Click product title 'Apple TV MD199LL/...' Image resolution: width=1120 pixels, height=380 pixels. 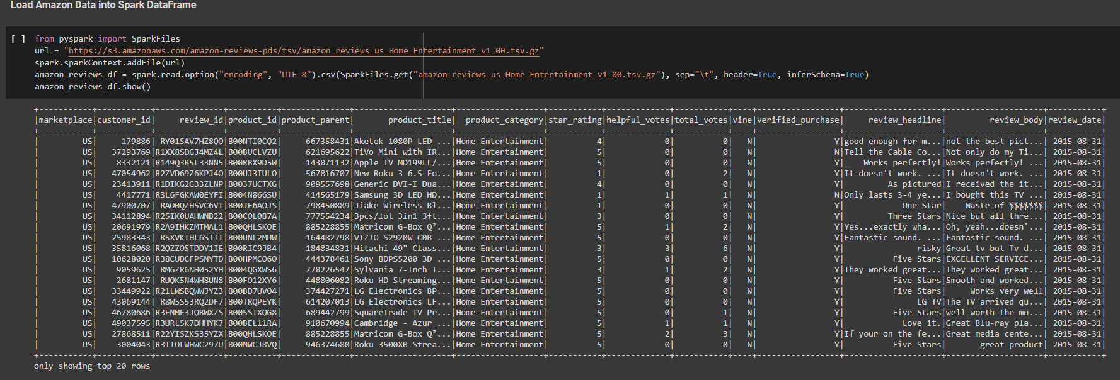pos(403,163)
